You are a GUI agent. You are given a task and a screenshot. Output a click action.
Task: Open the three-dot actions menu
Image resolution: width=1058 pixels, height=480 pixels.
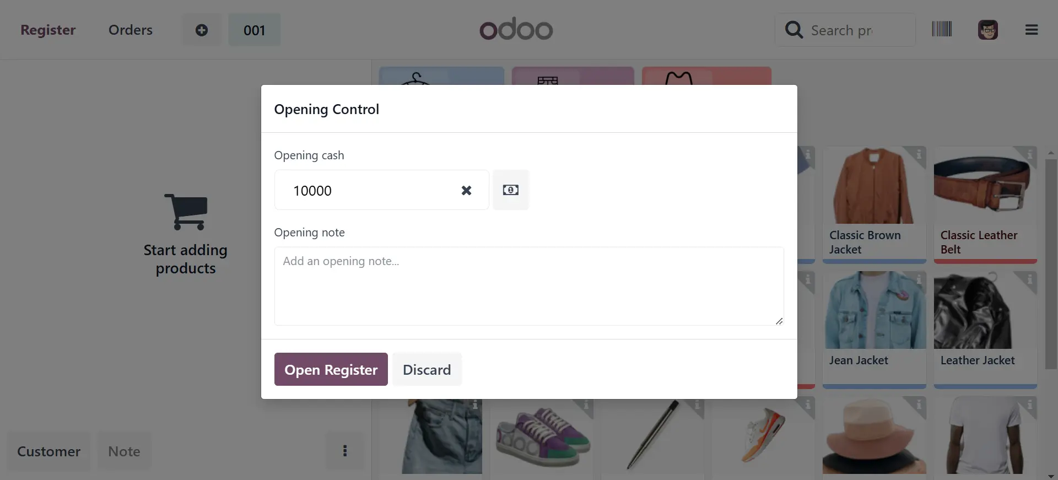pyautogui.click(x=345, y=451)
